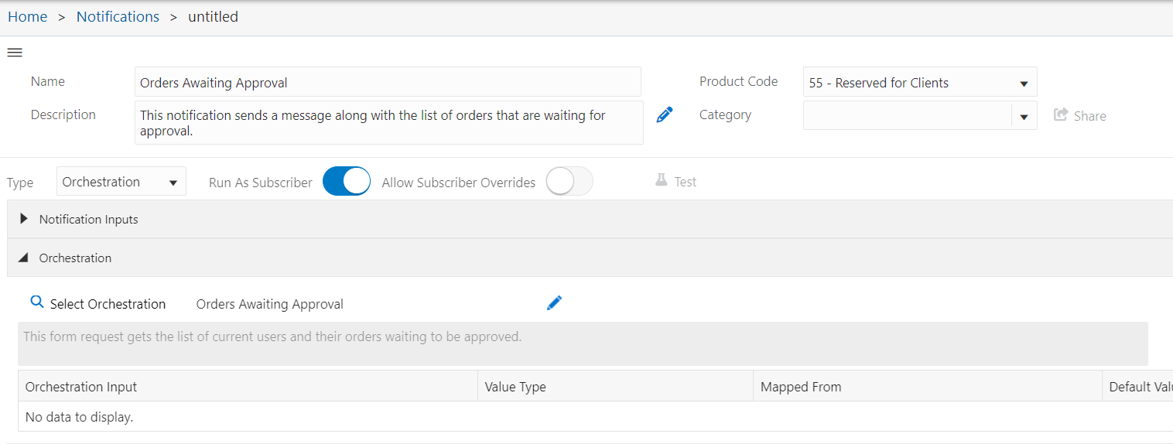Click the pencil icon beside Description
The width and height of the screenshot is (1173, 444).
[665, 114]
